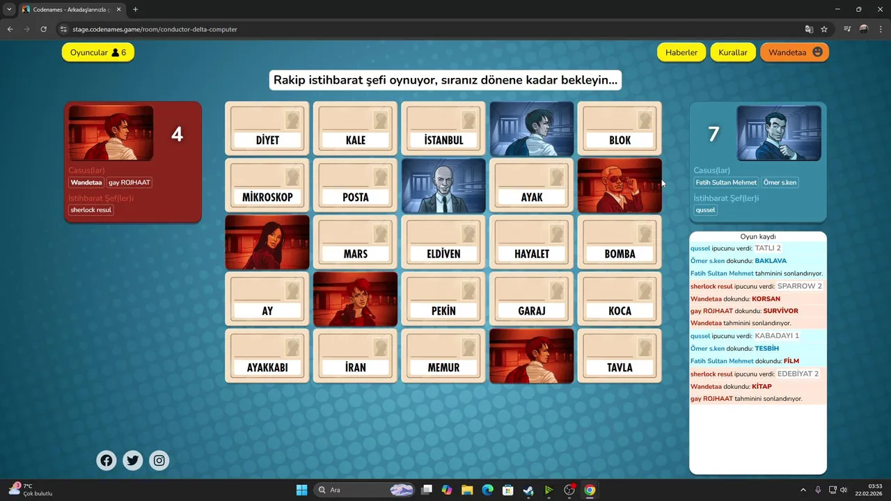Select the AY word card
This screenshot has height=501, width=891.
[x=267, y=299]
